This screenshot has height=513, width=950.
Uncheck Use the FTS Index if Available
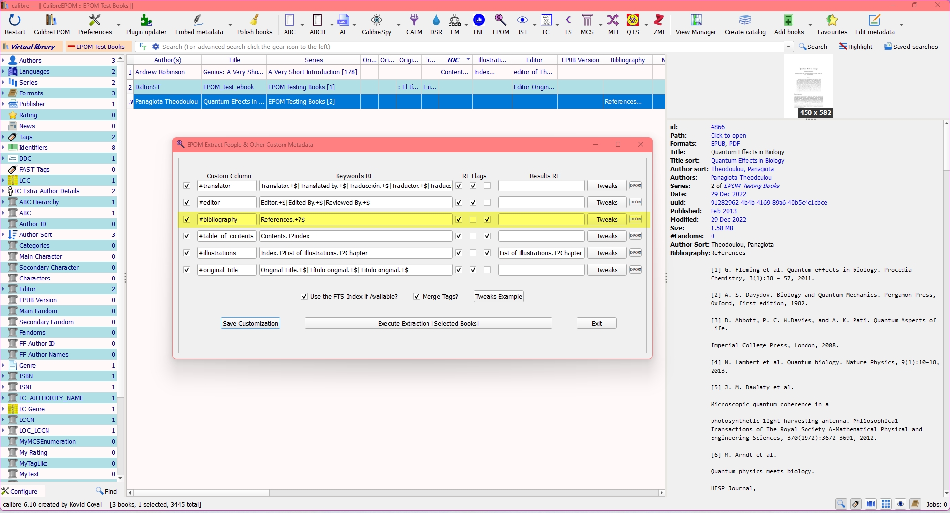(304, 297)
